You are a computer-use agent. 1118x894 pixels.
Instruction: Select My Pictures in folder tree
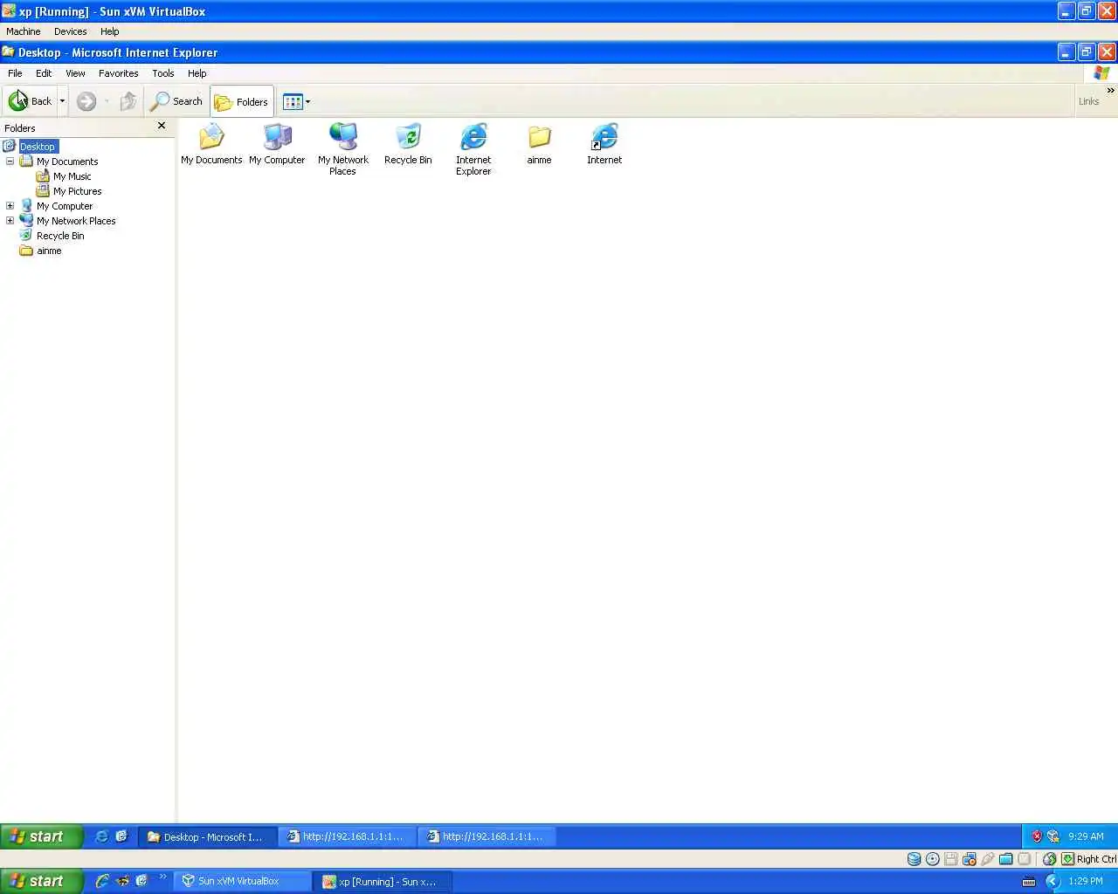coord(77,191)
